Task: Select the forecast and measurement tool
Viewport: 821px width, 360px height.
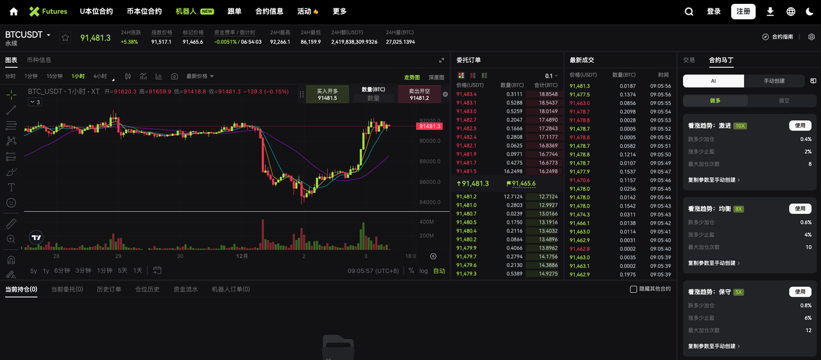Action: tap(11, 156)
